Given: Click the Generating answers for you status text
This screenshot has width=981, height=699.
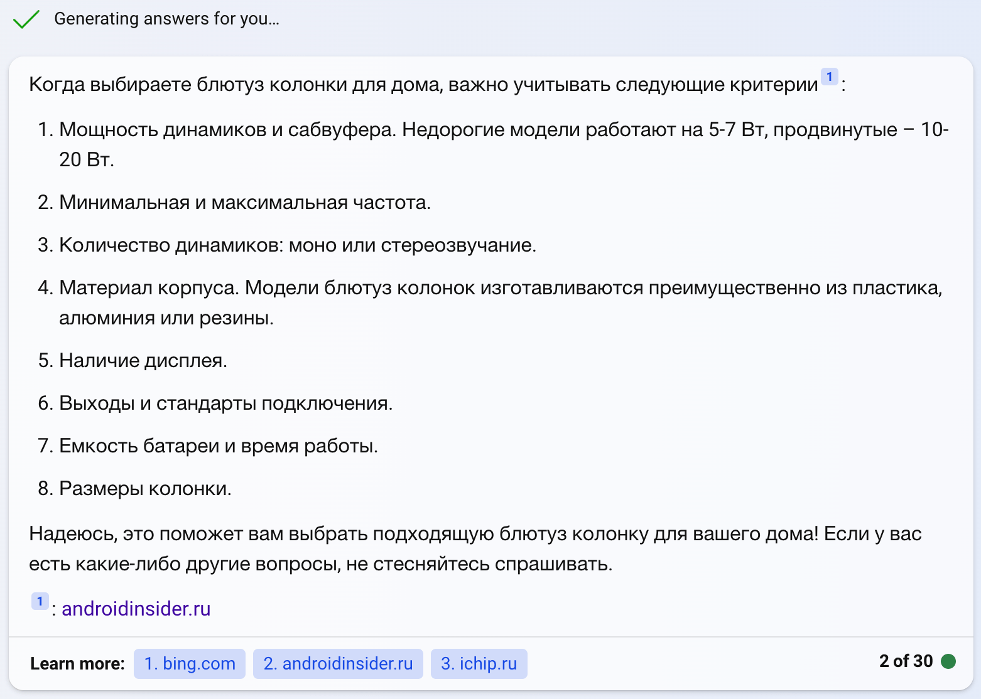Looking at the screenshot, I should coord(166,19).
